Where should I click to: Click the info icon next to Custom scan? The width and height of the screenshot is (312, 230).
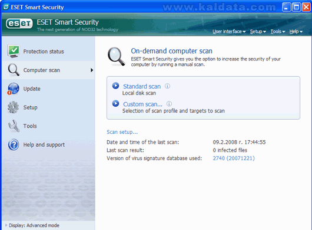[x=169, y=104]
